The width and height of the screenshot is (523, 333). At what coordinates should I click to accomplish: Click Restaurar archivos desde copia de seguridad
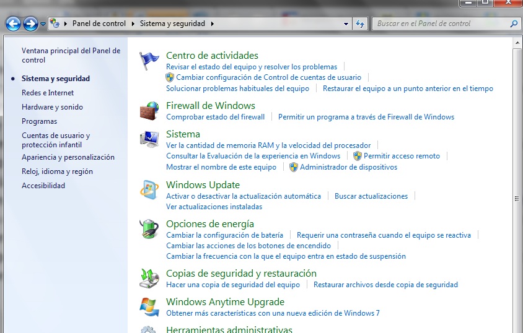tap(385, 285)
